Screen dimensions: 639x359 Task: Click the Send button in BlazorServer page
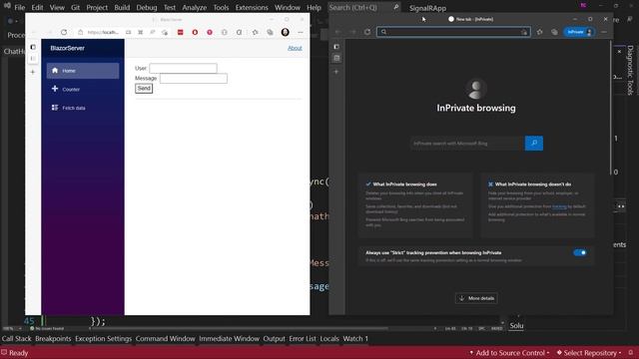pos(144,89)
